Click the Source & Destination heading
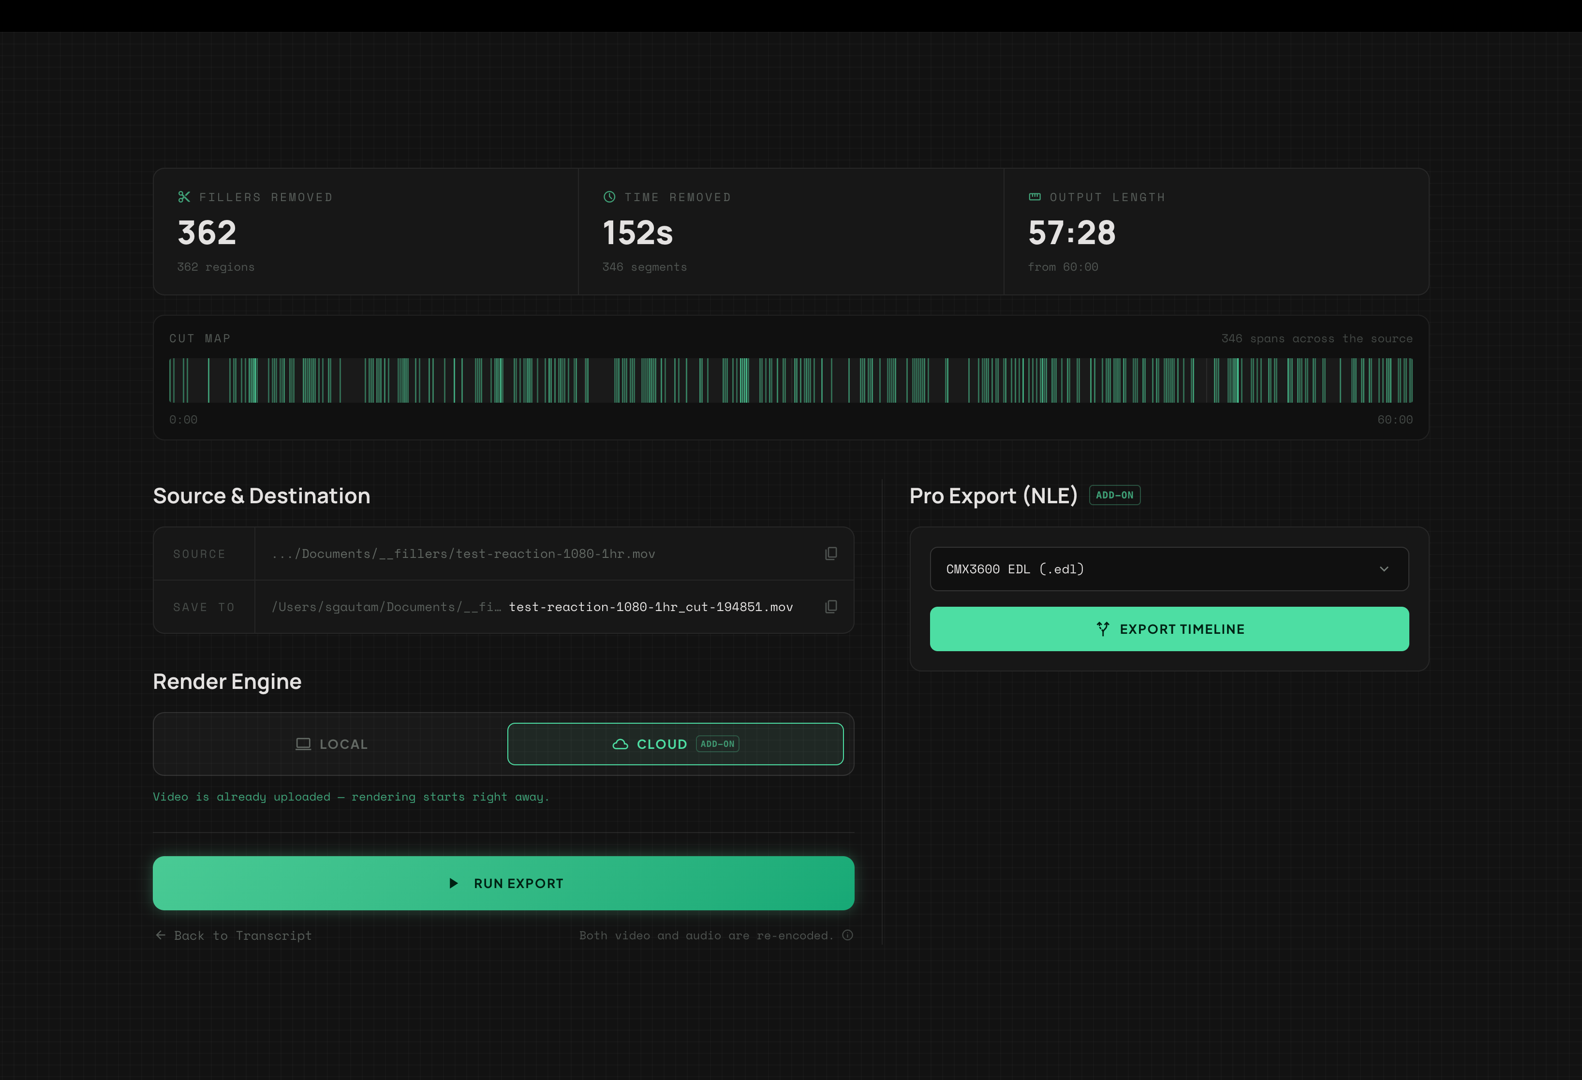Screen dimensions: 1582x1080 261,496
